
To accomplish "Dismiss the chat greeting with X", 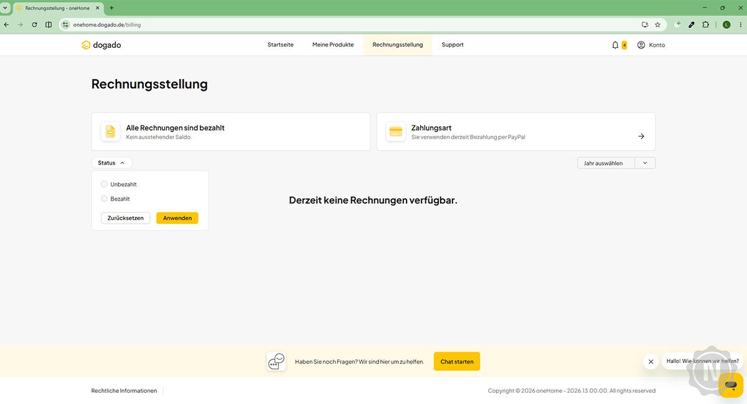I will [x=651, y=362].
